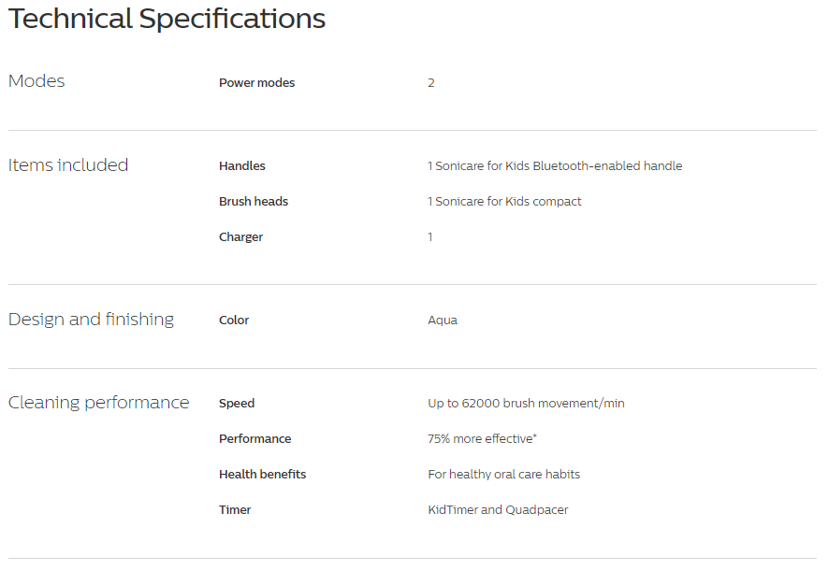
Task: Click the Health benefits label
Action: pos(263,475)
